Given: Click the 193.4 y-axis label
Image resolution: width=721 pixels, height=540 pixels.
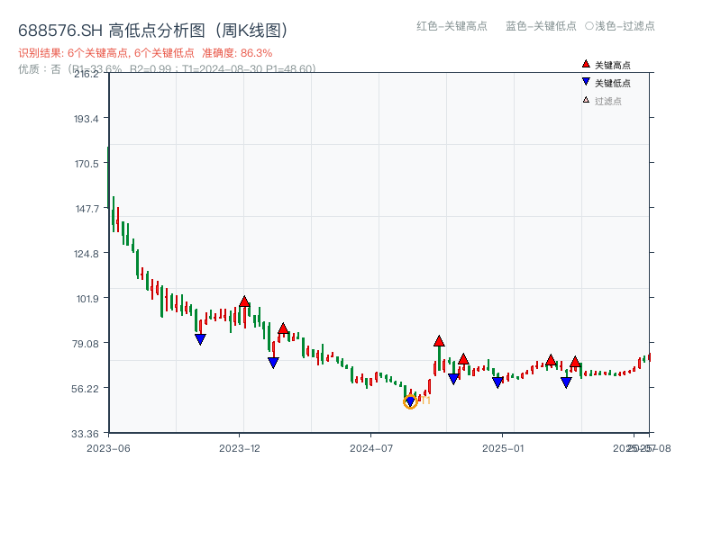Looking at the screenshot, I should [86, 120].
